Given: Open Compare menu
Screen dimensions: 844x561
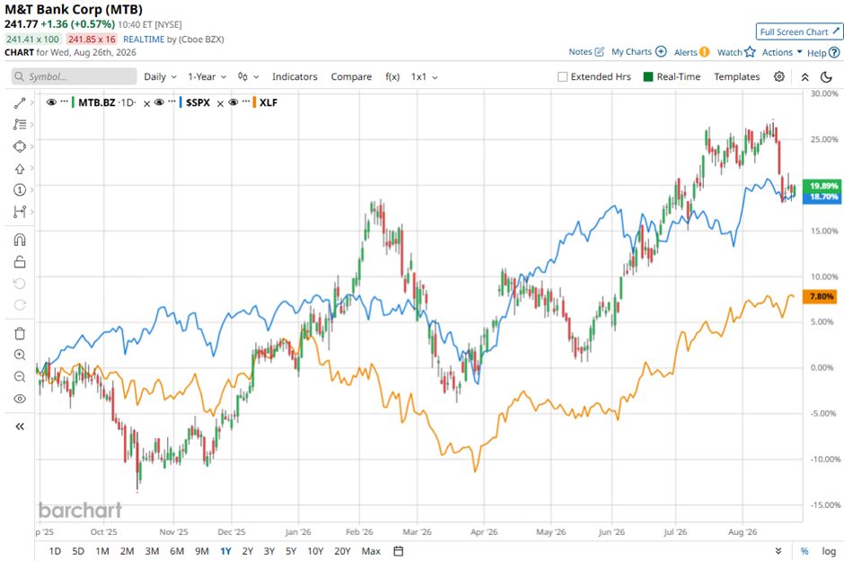Looking at the screenshot, I should click(x=351, y=77).
